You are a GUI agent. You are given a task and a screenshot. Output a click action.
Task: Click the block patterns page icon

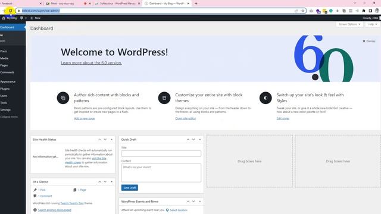point(63,98)
